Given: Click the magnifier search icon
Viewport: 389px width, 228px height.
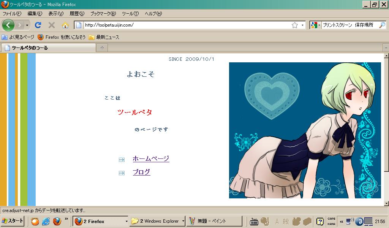Looking at the screenshot, I should pyautogui.click(x=382, y=25).
